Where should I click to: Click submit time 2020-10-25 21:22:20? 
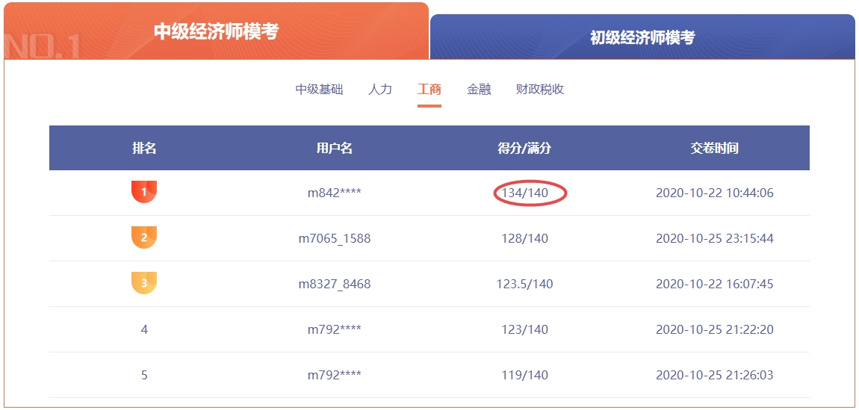coord(714,329)
